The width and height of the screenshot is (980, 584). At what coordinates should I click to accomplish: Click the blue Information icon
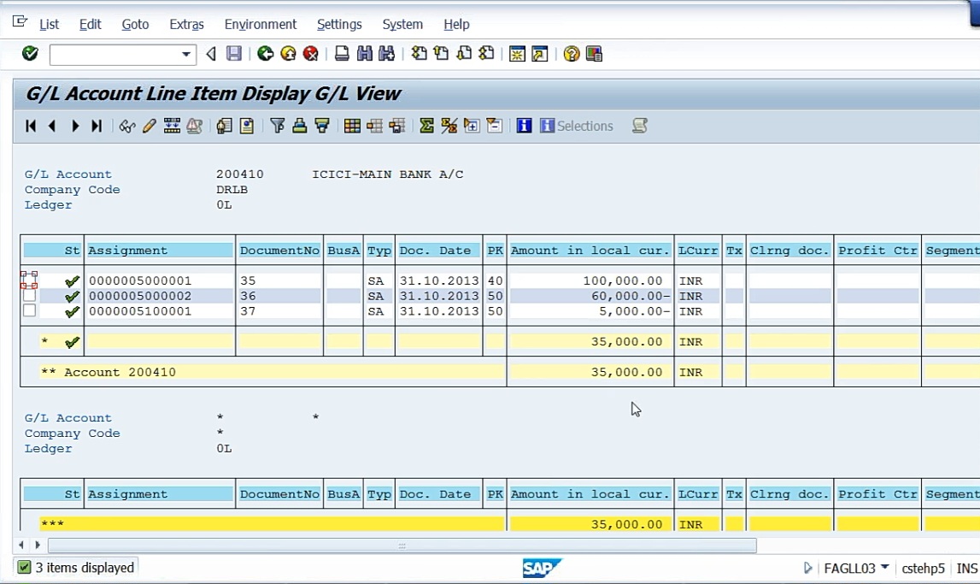click(524, 126)
